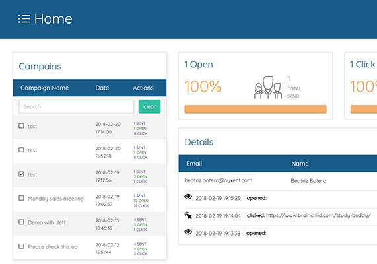Click date 2018-02-20 15:52:18

point(108,152)
